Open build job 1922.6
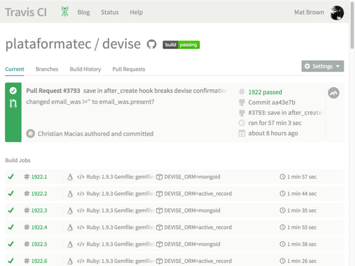 pyautogui.click(x=39, y=261)
